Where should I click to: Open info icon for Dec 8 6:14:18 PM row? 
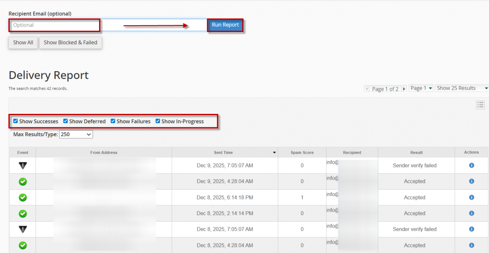[x=471, y=197]
